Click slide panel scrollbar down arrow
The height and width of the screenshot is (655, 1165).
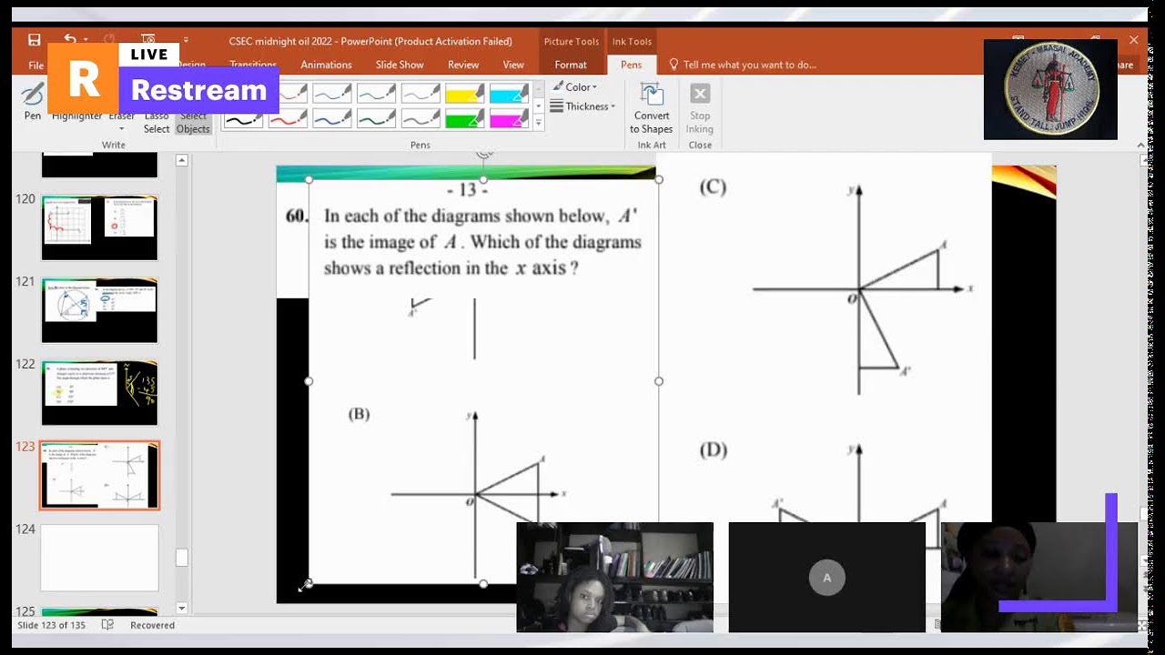(x=182, y=608)
